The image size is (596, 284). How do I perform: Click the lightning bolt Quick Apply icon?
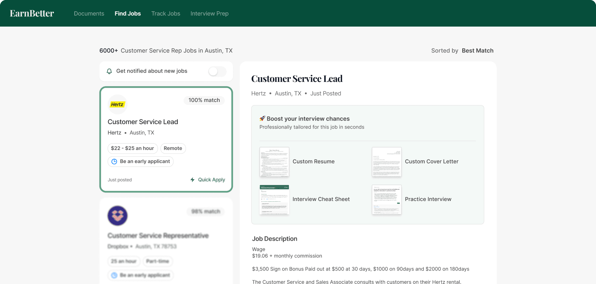(x=192, y=180)
